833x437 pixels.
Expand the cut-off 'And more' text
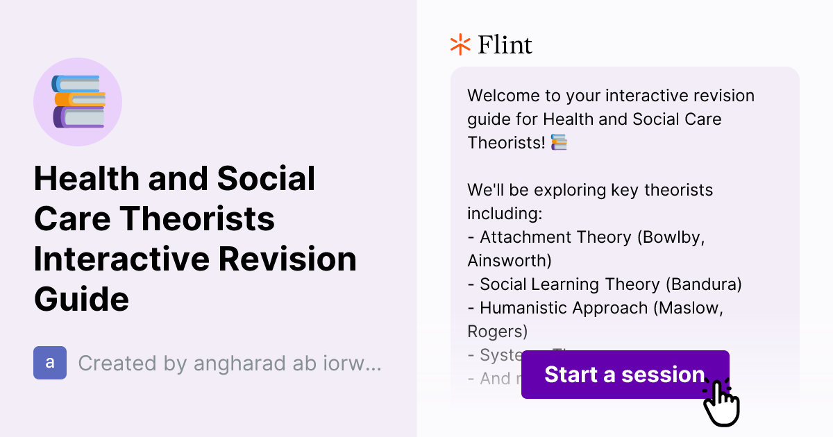point(489,378)
